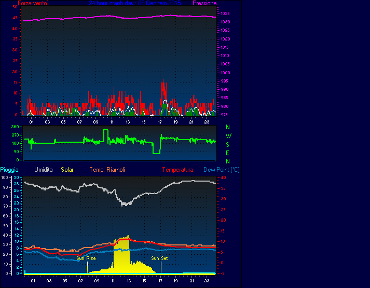Click the "70" humidity axis value
This screenshot has height=288, width=370.
6,206
